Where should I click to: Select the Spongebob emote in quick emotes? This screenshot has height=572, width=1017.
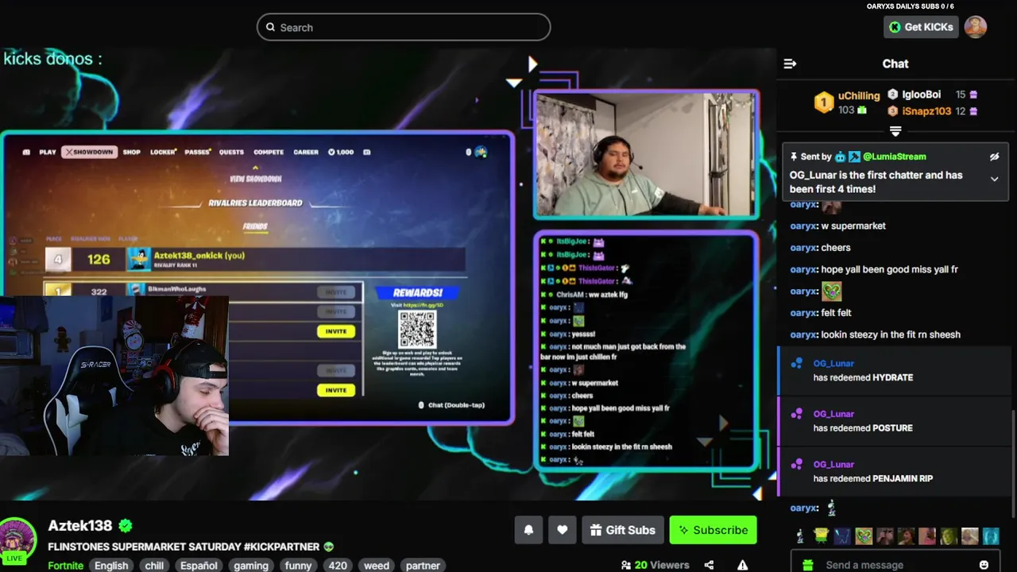click(821, 536)
